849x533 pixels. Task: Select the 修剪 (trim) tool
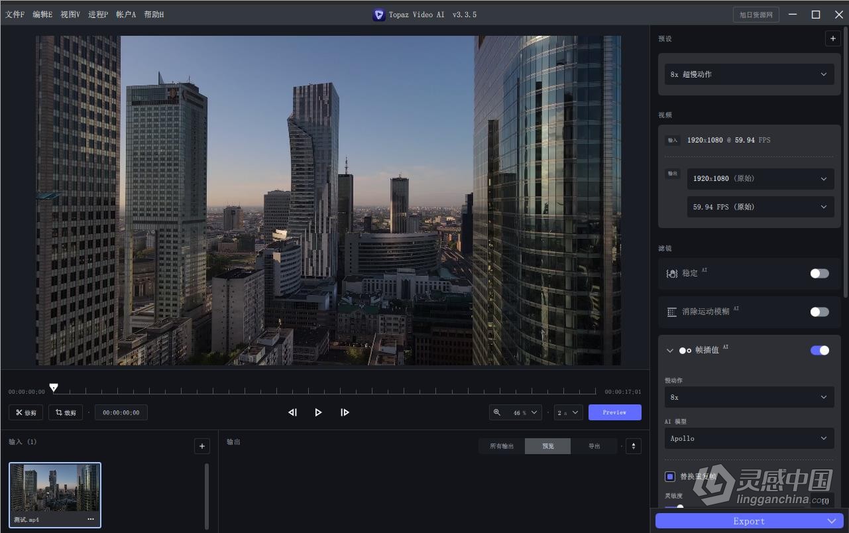coord(25,412)
